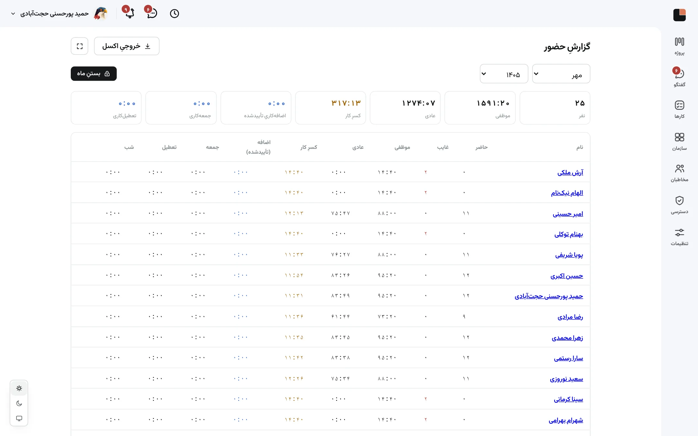698x436 pixels.
Task: Click the بستن ماه close month button
Action: point(94,74)
